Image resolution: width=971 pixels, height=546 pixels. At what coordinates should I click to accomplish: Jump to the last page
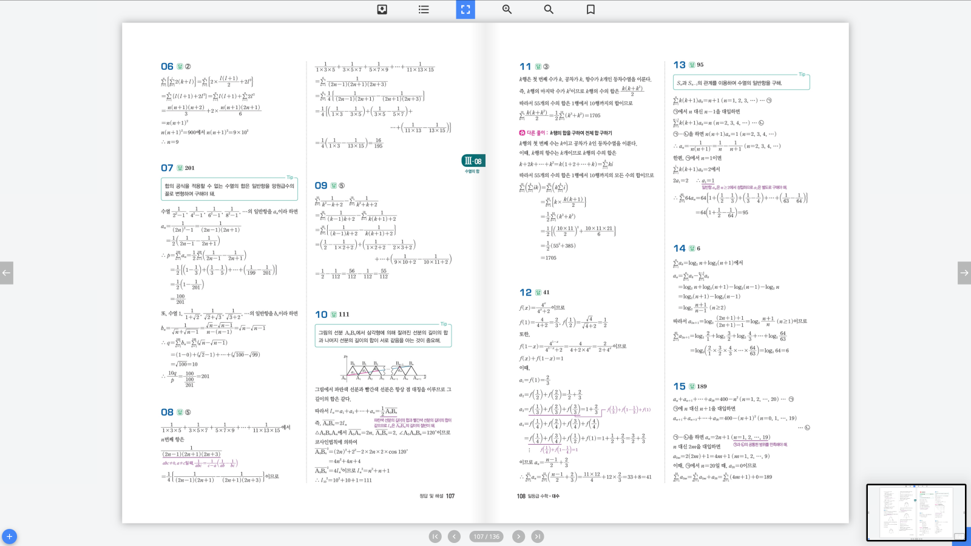(538, 536)
